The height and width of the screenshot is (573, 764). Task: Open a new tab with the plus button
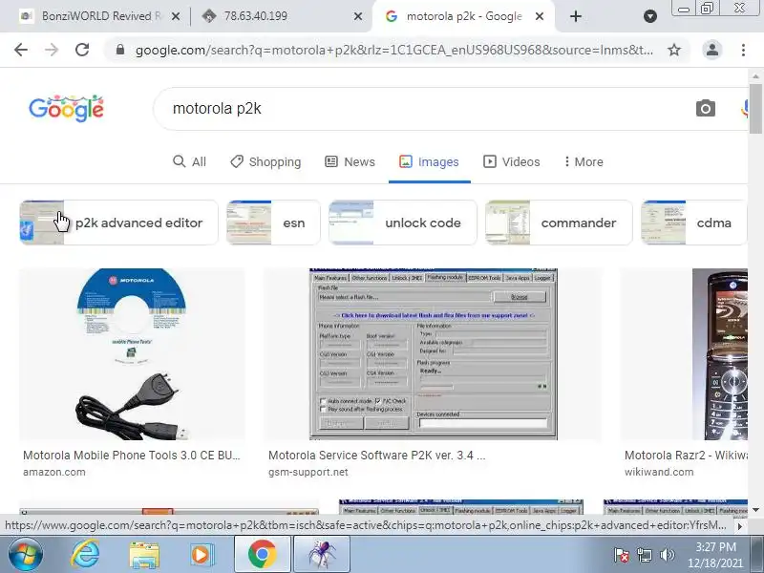(576, 16)
